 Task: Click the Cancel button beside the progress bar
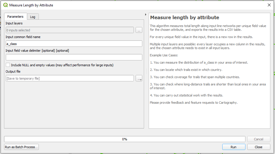pyautogui.click(x=258, y=139)
